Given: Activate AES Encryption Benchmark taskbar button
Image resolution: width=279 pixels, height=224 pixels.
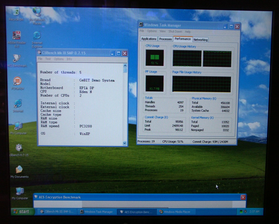Looking at the screenshot, I should [x=137, y=212].
